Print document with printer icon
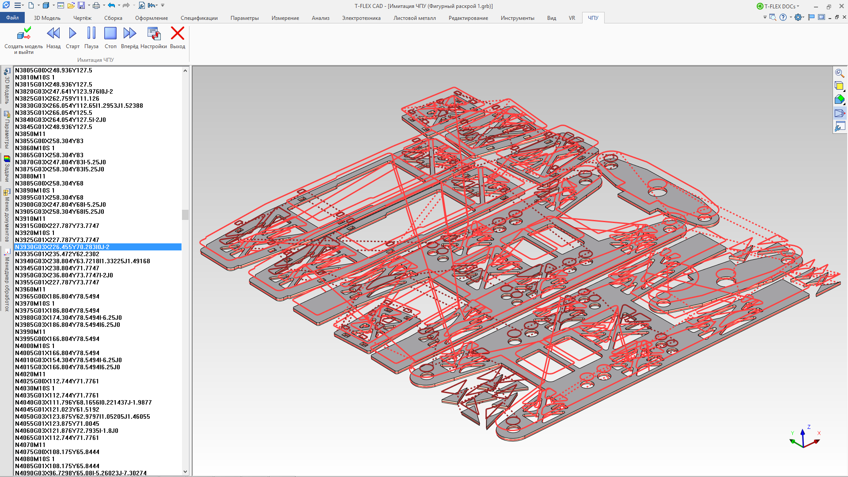 click(x=96, y=5)
